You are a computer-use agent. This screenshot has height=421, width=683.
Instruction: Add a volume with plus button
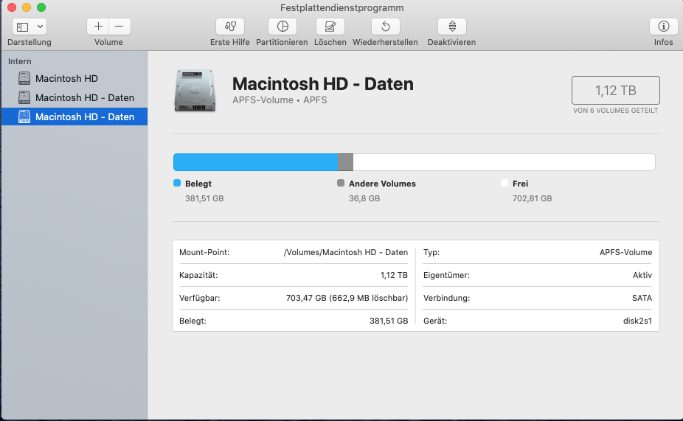[x=98, y=27]
